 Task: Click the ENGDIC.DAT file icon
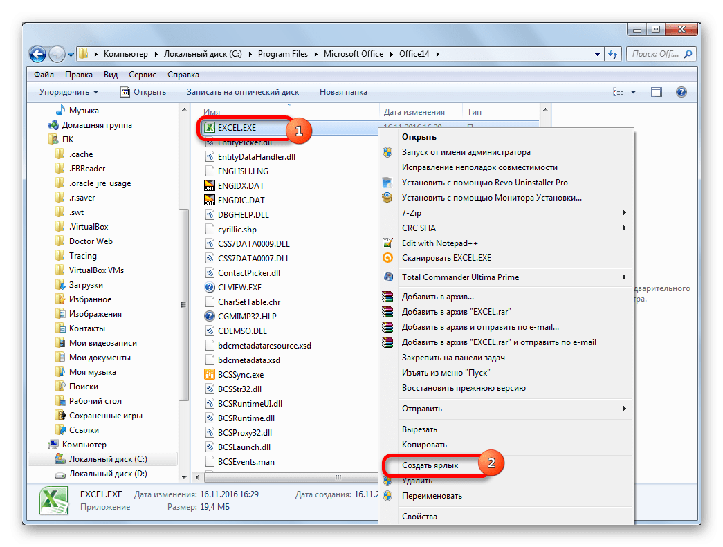210,200
